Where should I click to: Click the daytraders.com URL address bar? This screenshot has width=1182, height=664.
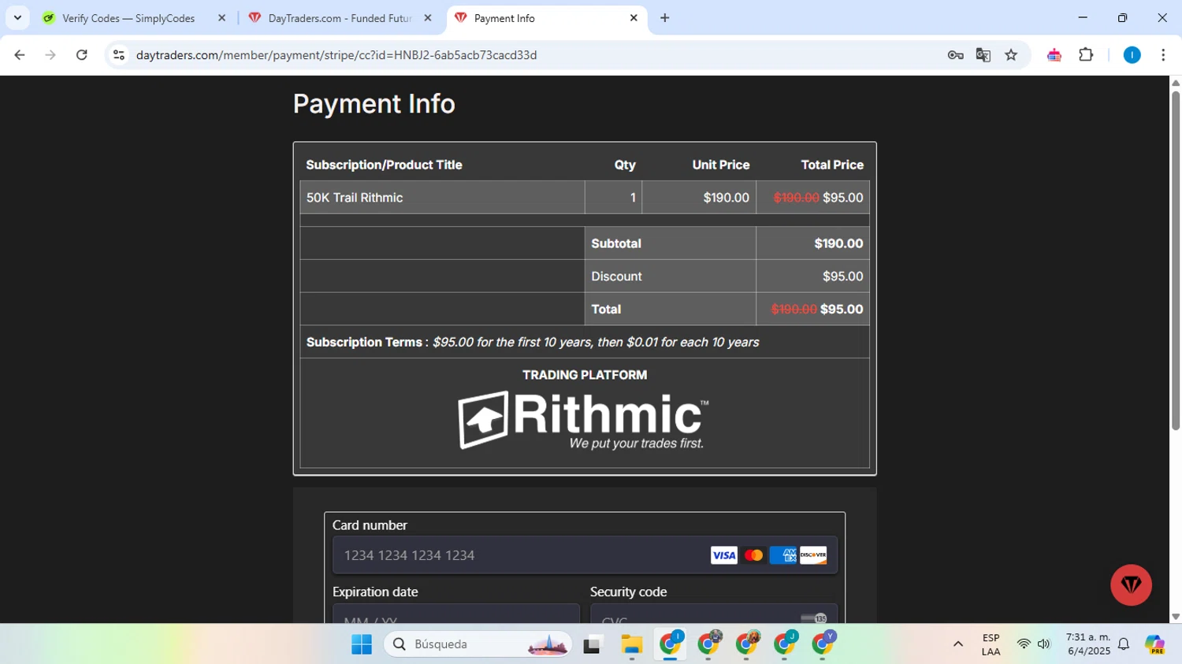tap(336, 55)
